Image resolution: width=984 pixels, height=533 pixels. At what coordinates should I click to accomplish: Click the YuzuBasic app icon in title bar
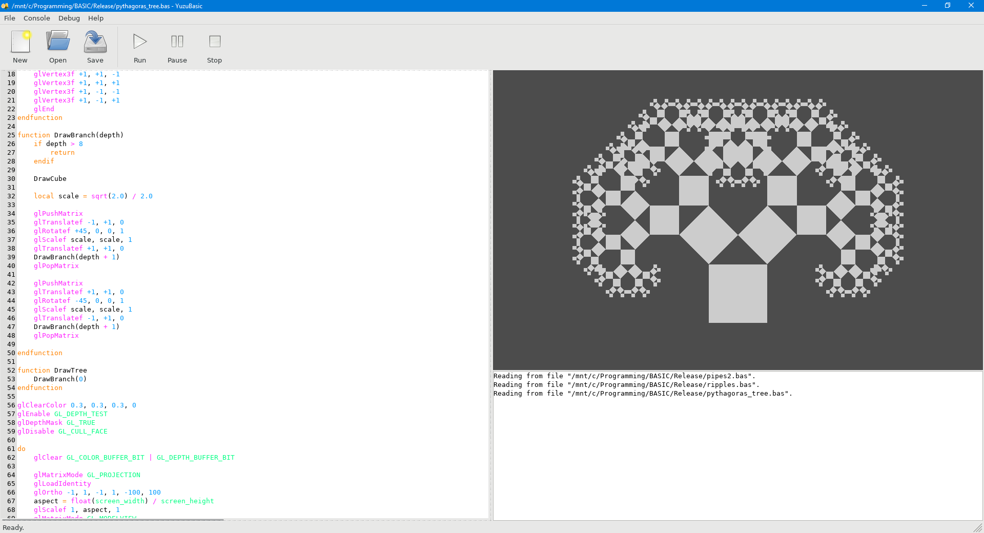click(x=5, y=6)
